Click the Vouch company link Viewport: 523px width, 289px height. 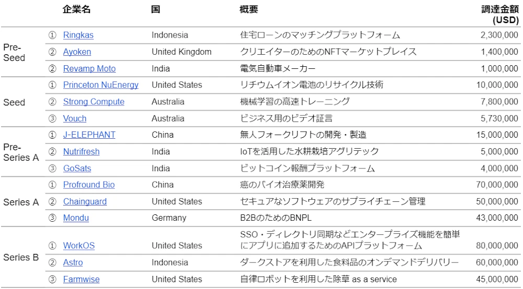(75, 118)
